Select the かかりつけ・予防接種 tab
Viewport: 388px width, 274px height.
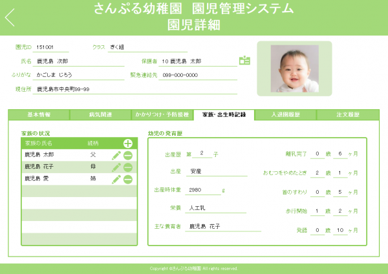click(162, 114)
